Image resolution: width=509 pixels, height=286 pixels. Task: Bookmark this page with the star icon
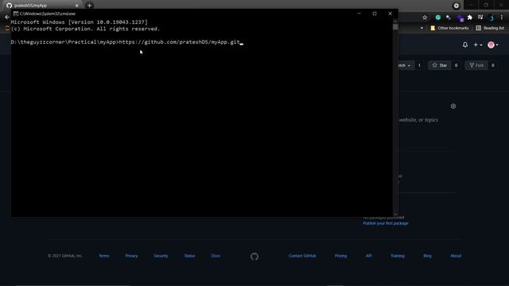[x=425, y=17]
